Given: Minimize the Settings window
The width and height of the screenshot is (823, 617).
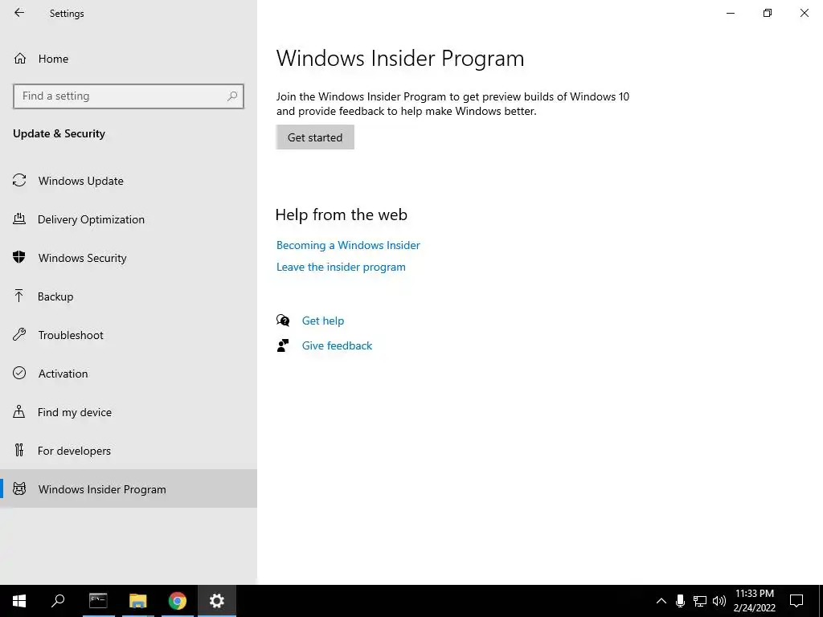Looking at the screenshot, I should [x=730, y=13].
